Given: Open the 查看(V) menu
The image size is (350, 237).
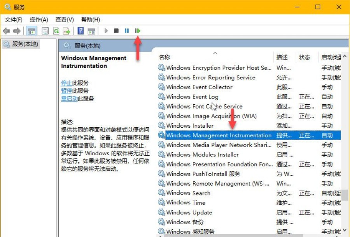Looking at the screenshot, I should [x=65, y=20].
